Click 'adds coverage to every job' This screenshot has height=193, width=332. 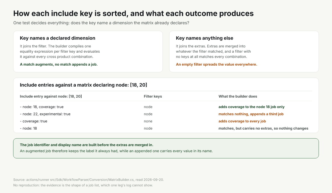click(242, 121)
